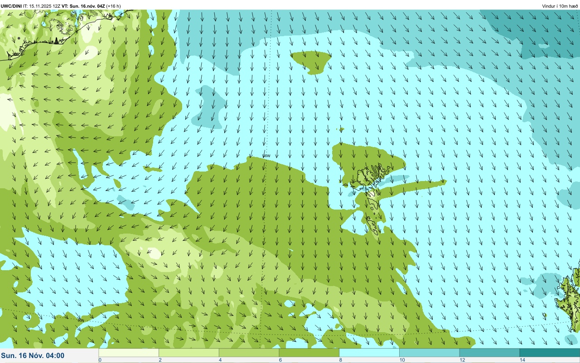Click the dark teal 14+ legend swatch

click(550, 353)
